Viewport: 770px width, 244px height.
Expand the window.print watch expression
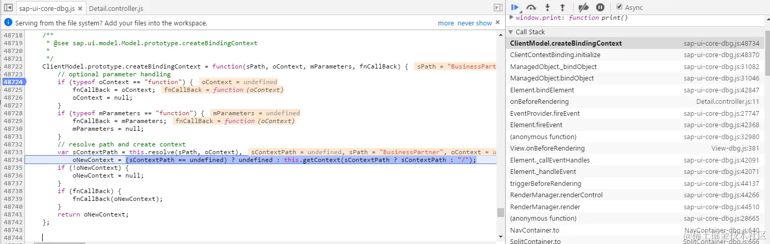tap(512, 18)
